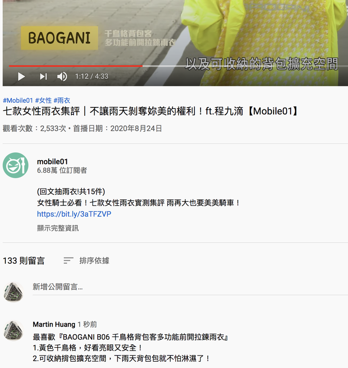348x368 pixels.
Task: Open Martin Huang's profile name
Action: point(54,324)
